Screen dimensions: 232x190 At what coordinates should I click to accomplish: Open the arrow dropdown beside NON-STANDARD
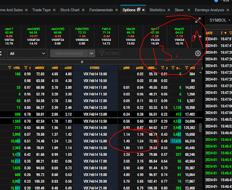[92, 54]
